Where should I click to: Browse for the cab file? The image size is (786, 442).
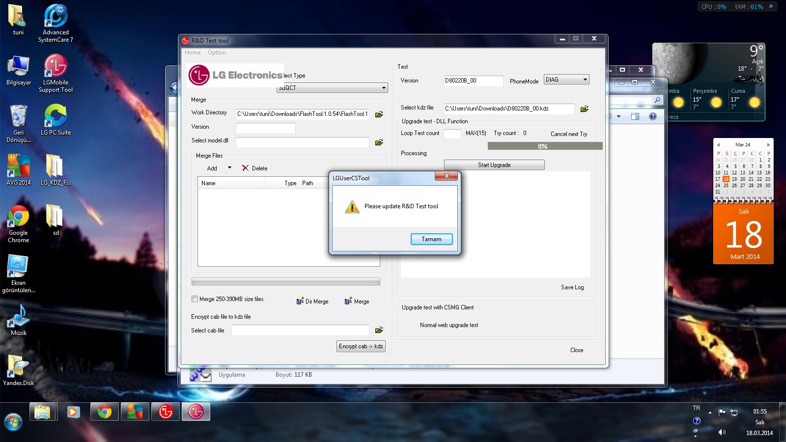(x=379, y=330)
